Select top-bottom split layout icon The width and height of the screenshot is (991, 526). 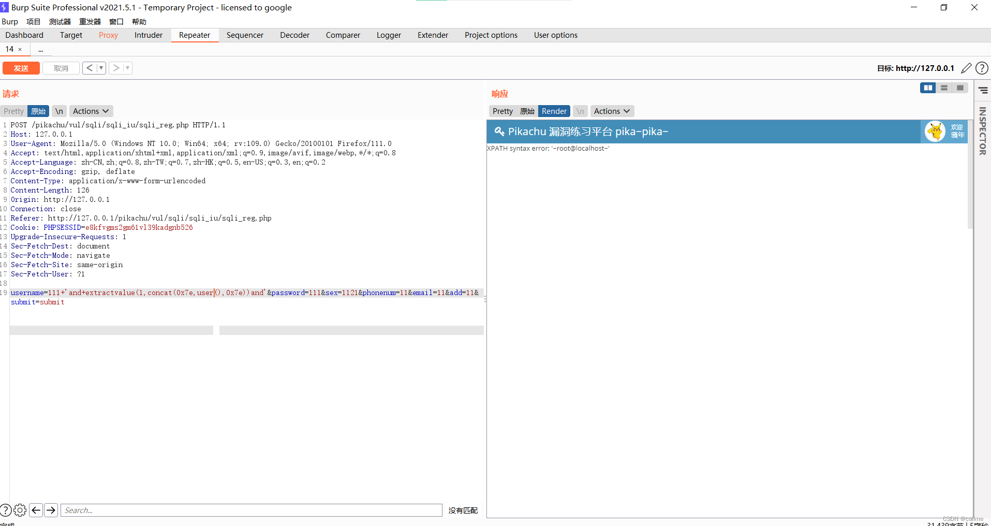tap(944, 88)
